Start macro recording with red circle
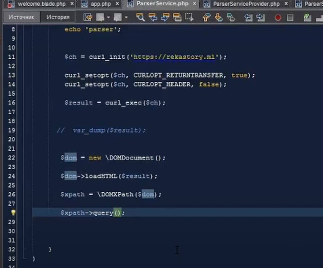This screenshot has height=268, width=323. [278, 17]
